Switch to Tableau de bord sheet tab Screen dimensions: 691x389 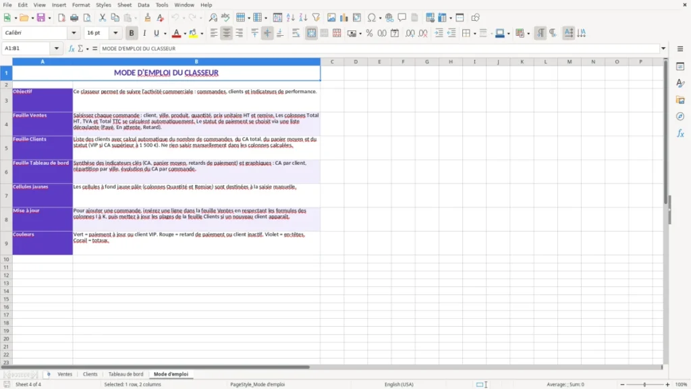(126, 374)
